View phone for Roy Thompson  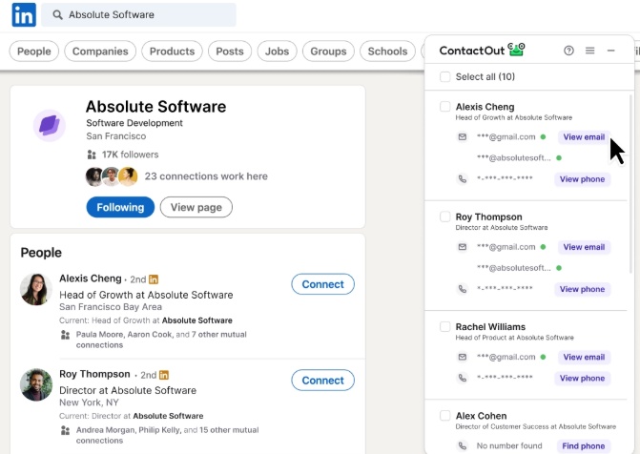click(583, 289)
